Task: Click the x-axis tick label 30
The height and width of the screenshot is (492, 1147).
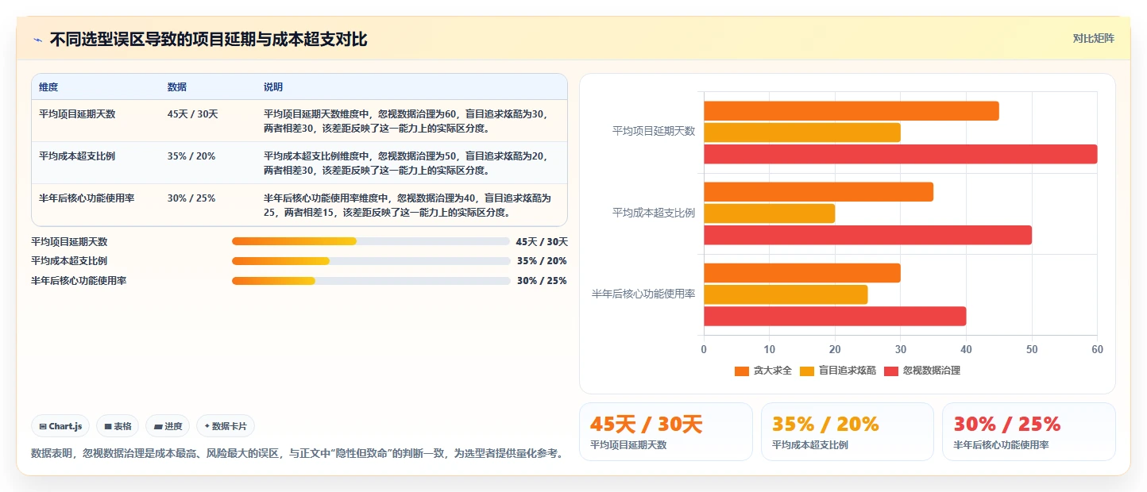Action: pos(900,349)
